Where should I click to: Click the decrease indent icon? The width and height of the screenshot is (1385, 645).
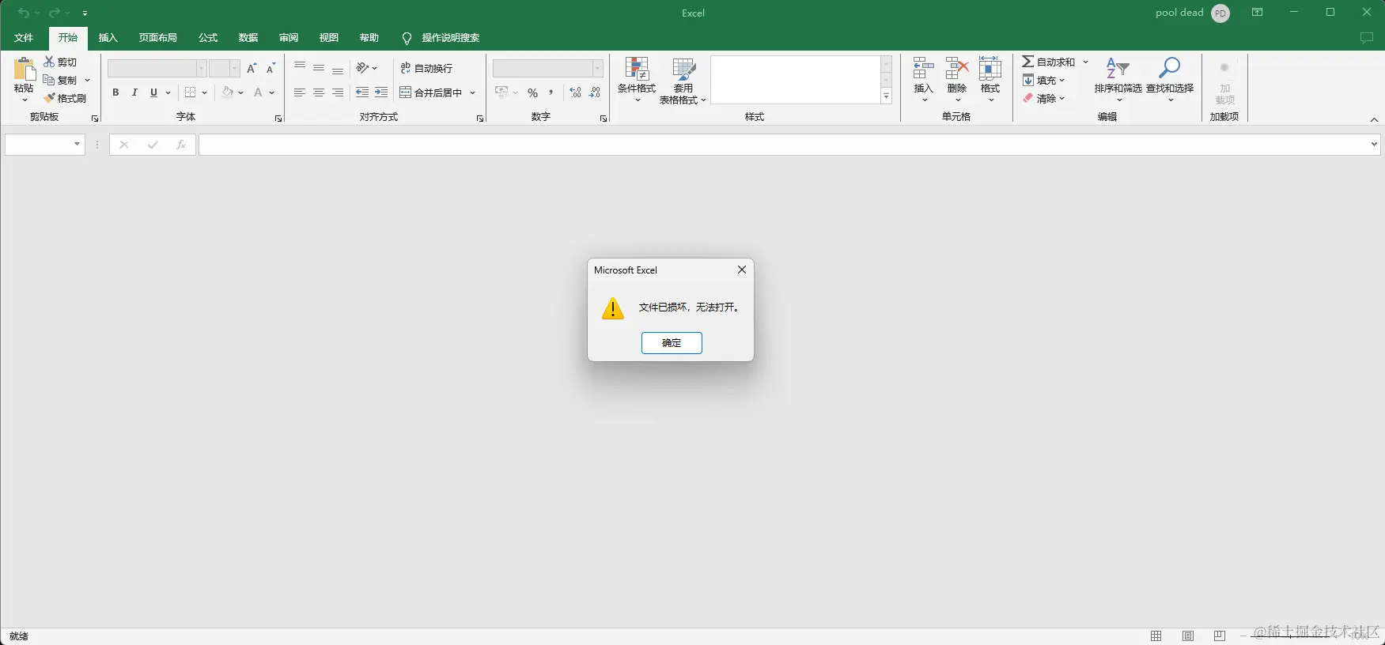(x=362, y=92)
